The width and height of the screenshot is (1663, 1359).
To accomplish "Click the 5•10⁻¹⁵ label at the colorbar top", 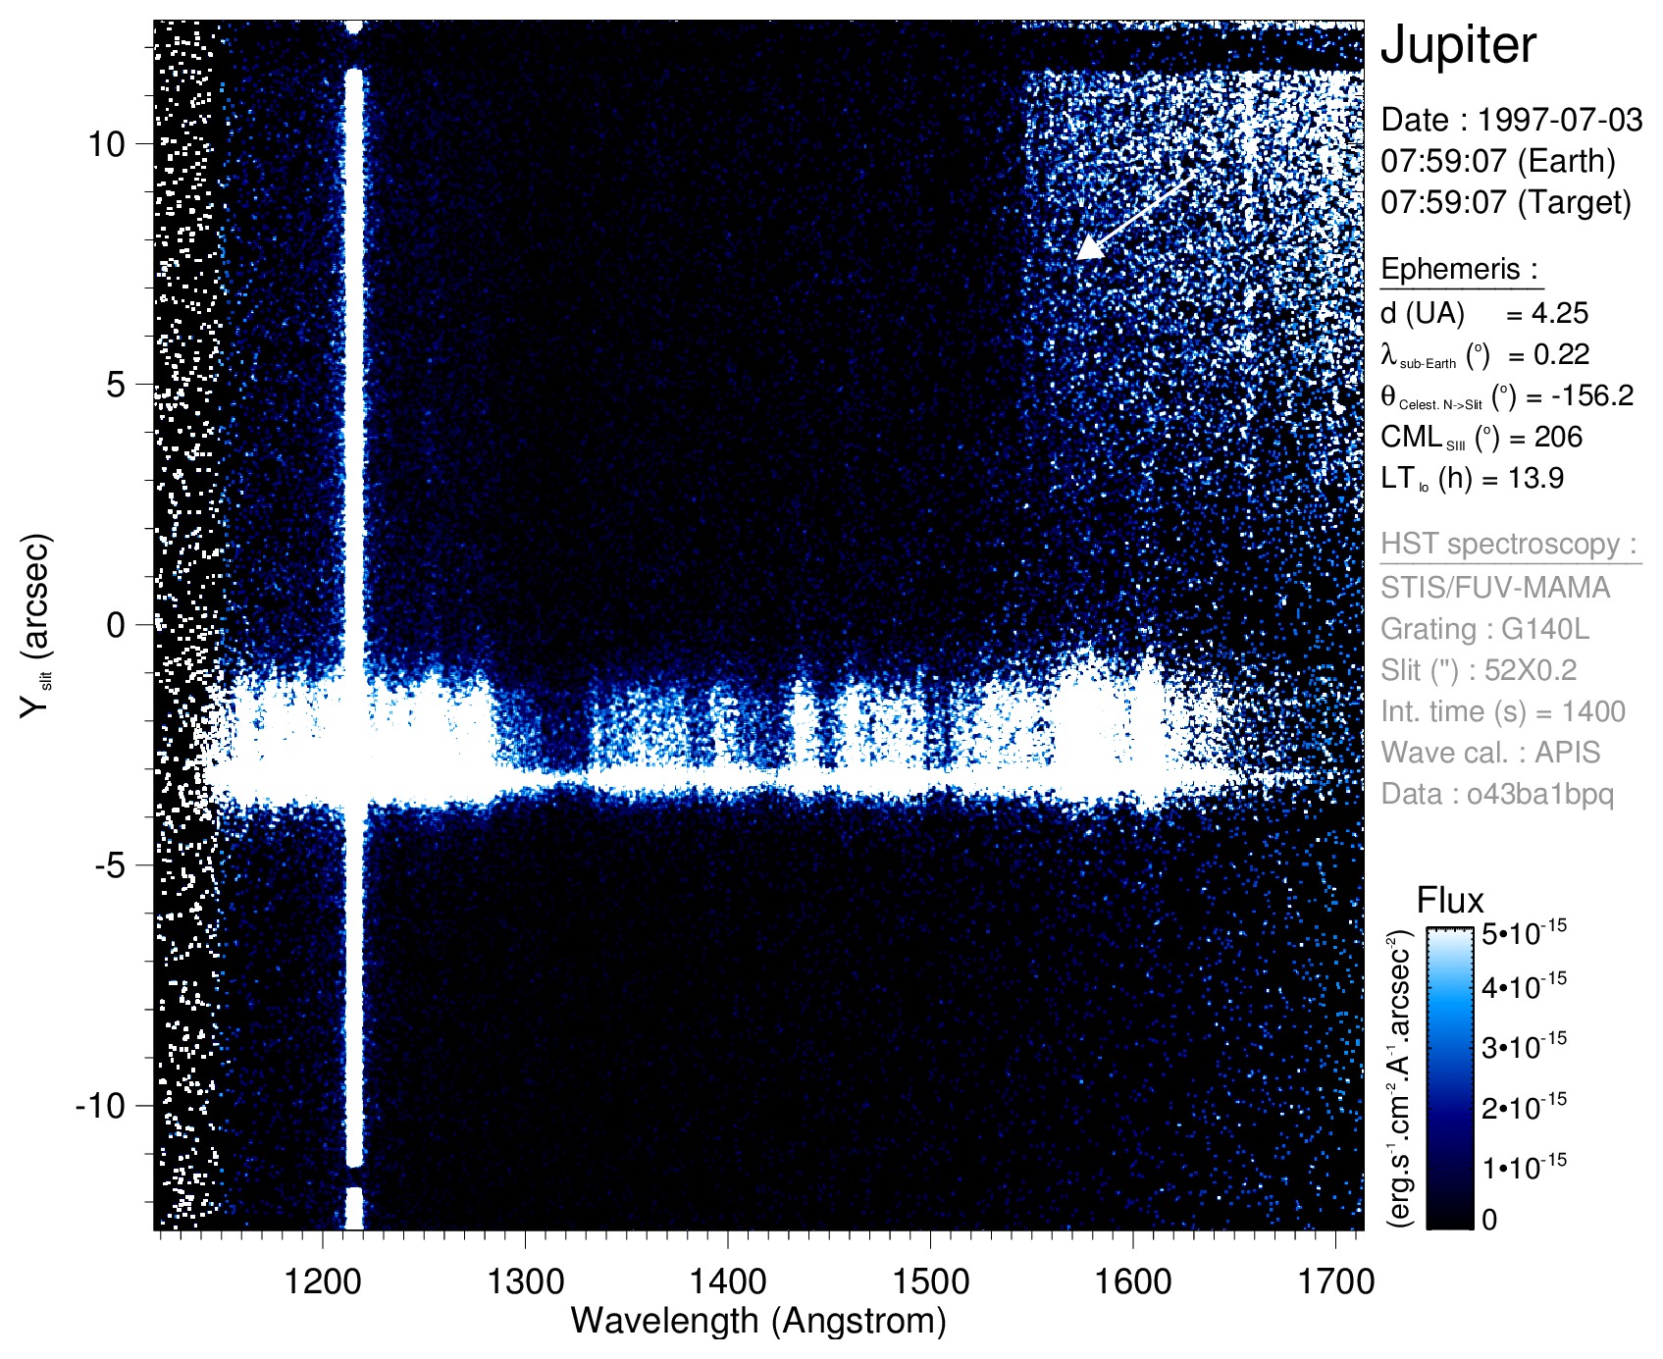I will pos(1524,932).
